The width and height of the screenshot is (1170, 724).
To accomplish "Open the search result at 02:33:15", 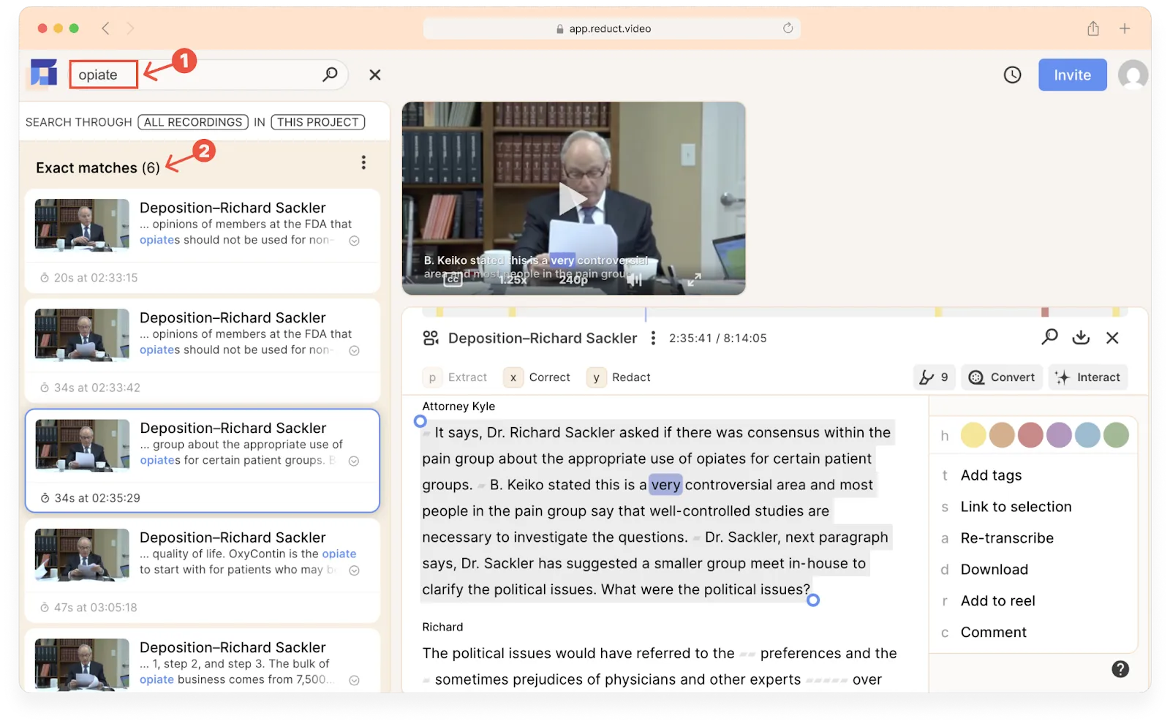I will tap(203, 241).
